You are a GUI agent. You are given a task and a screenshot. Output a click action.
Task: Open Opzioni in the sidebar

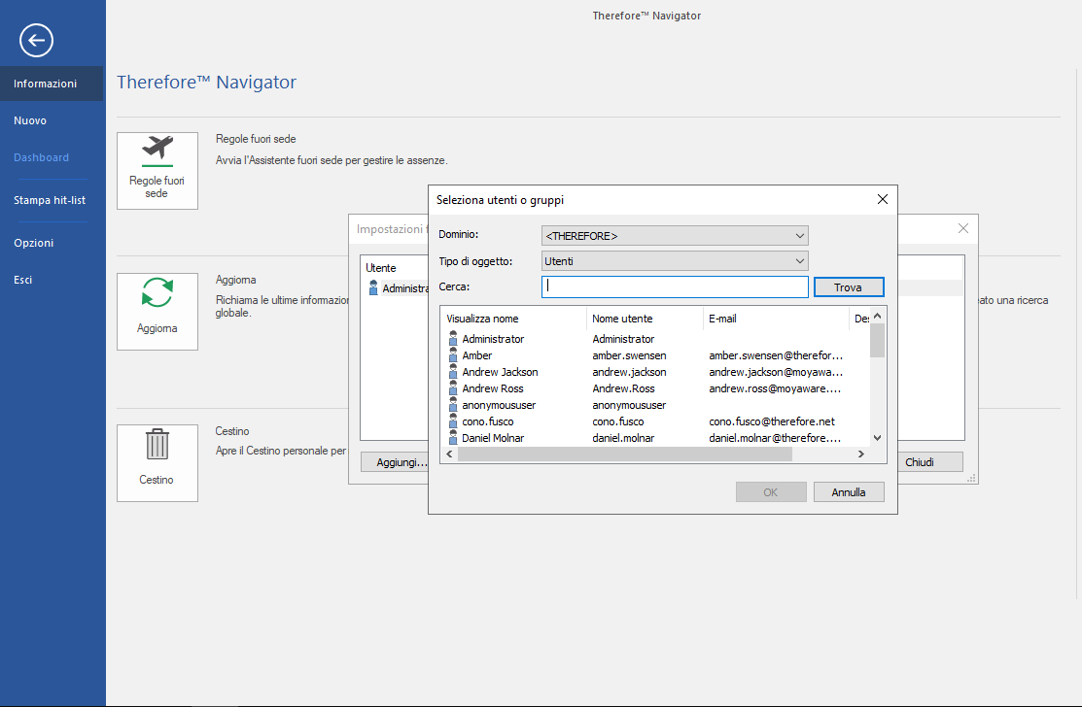[34, 242]
